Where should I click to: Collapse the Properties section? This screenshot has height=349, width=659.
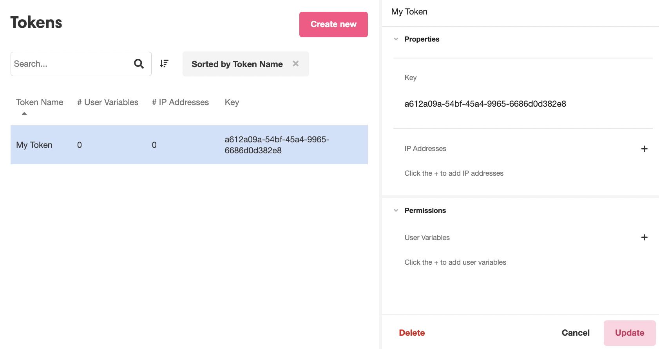[x=396, y=39]
